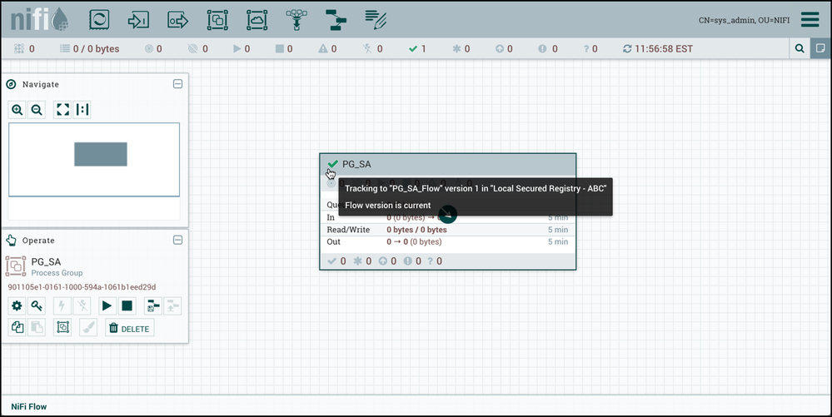
Task: Zoom in on the canvas
Action: 17,110
